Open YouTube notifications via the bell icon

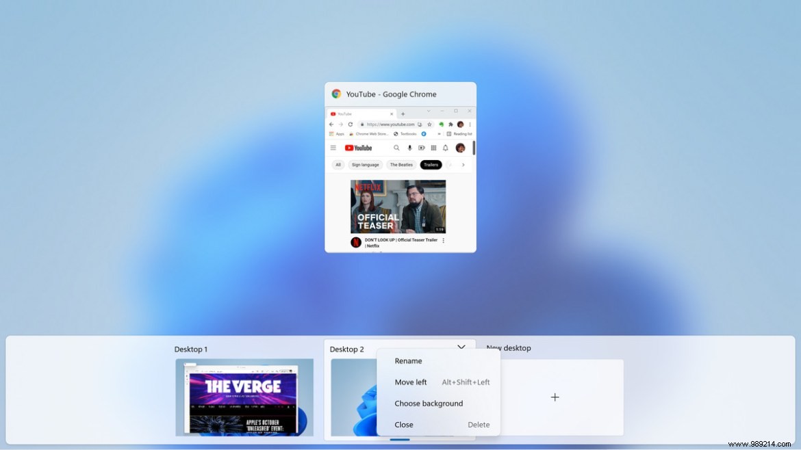coord(445,148)
